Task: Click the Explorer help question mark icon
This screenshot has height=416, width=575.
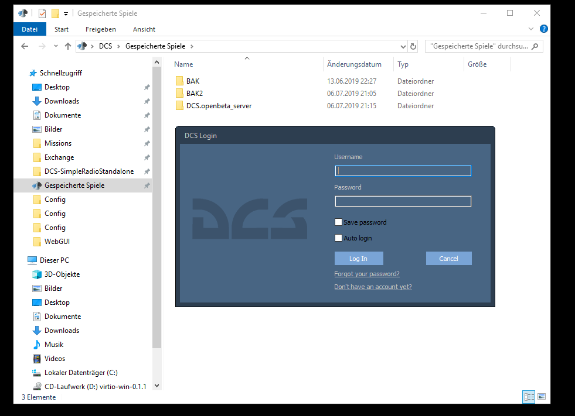Action: [x=544, y=29]
